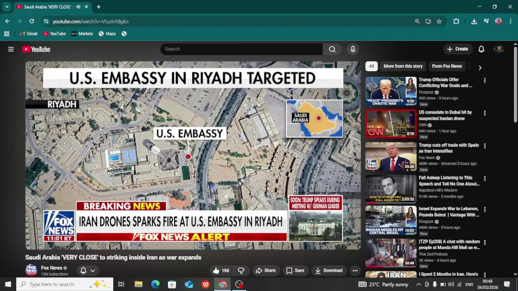This screenshot has width=518, height=291.
Task: Reload the current page
Action: (32, 21)
